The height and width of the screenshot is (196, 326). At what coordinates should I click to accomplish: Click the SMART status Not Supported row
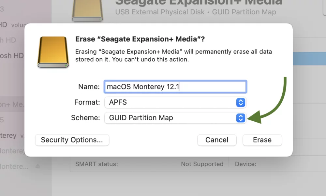[x=149, y=164]
